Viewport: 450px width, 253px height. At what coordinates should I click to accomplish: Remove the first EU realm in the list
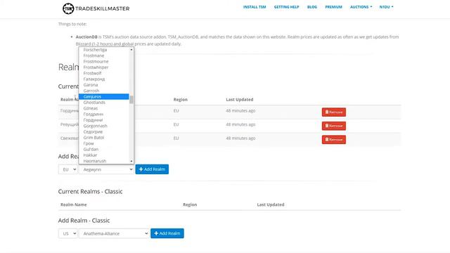[x=334, y=112]
